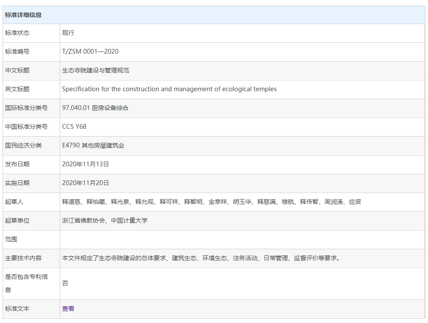The width and height of the screenshot is (428, 323).
Task: Click the 主要技术内容 label
Action: (23, 258)
